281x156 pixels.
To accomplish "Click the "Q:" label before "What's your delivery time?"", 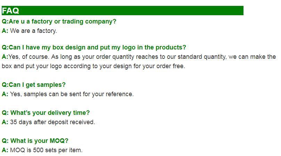I will click(x=5, y=113).
